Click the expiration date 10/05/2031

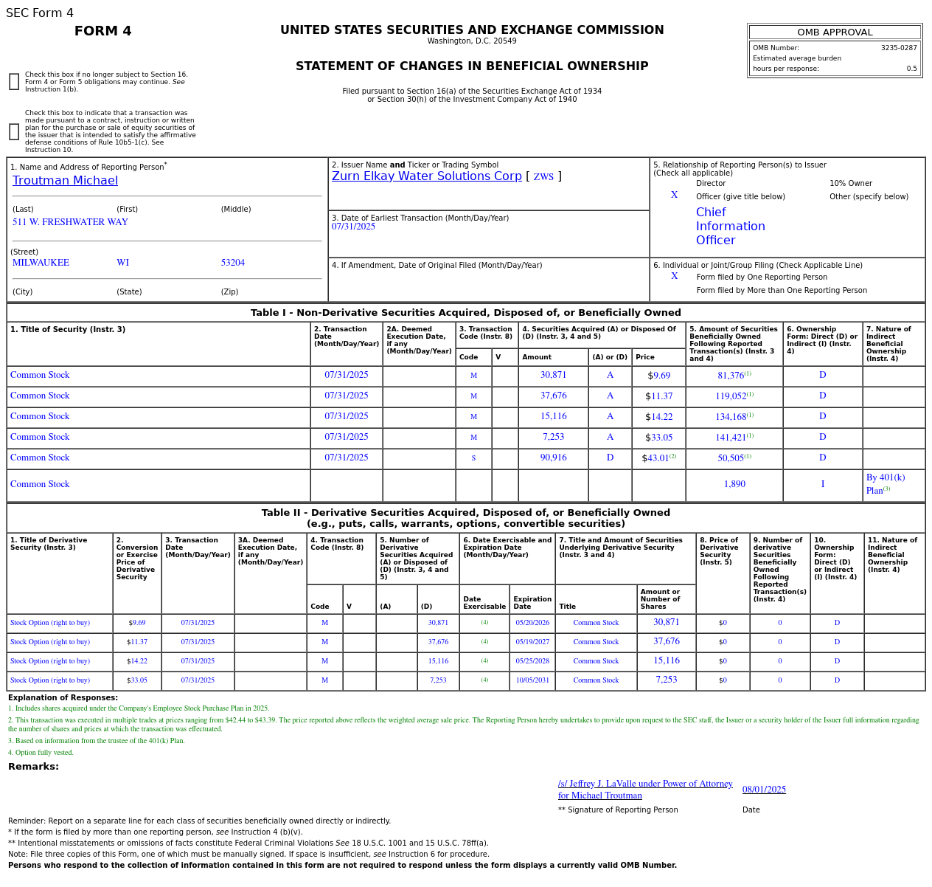coord(532,680)
